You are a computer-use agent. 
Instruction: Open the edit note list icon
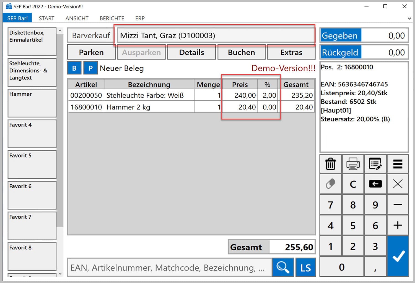(x=375, y=164)
